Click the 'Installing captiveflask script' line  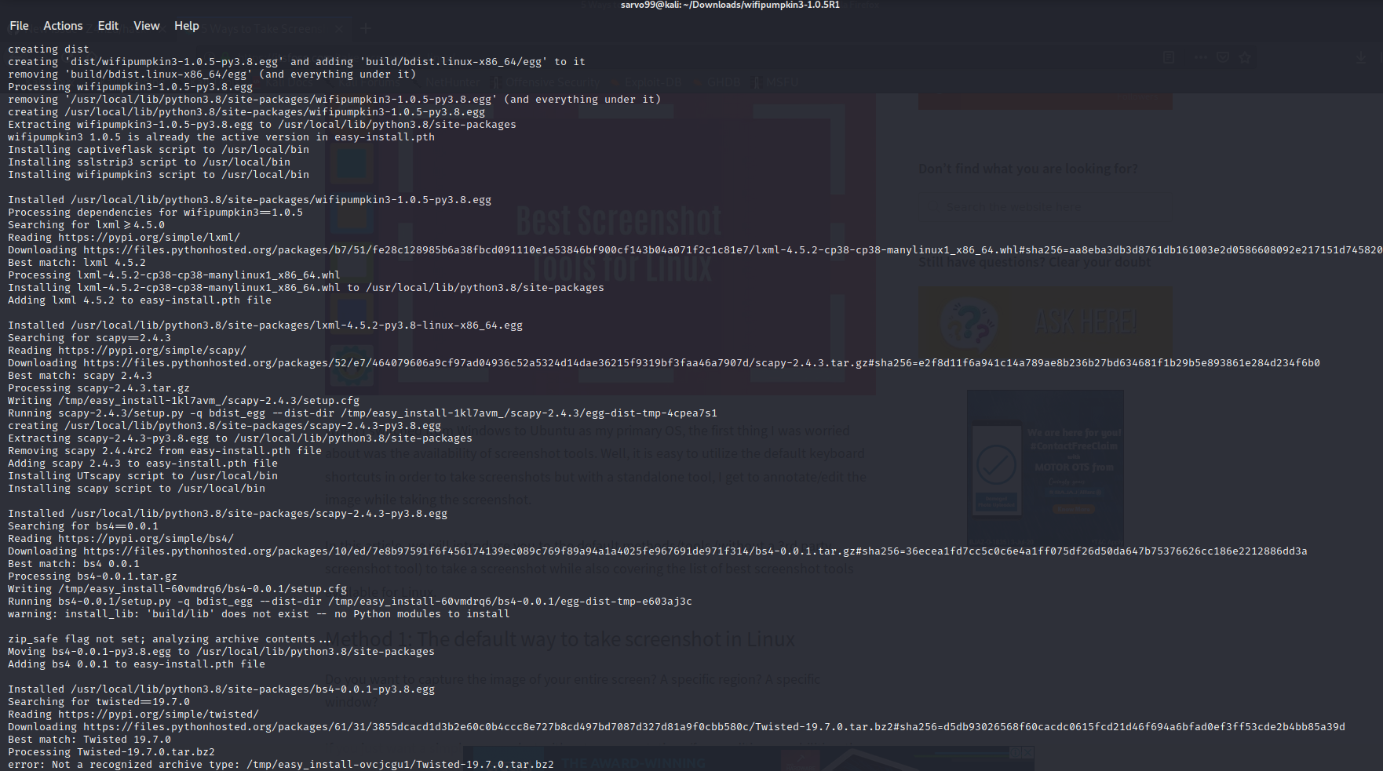(159, 150)
